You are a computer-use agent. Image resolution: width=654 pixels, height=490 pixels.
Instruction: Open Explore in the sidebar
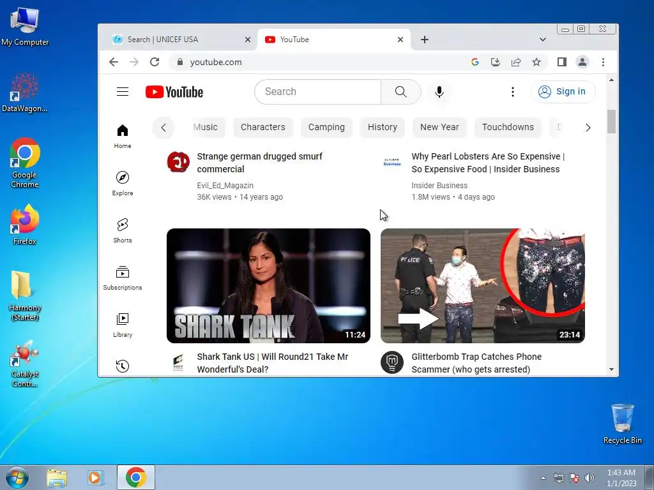pos(123,183)
